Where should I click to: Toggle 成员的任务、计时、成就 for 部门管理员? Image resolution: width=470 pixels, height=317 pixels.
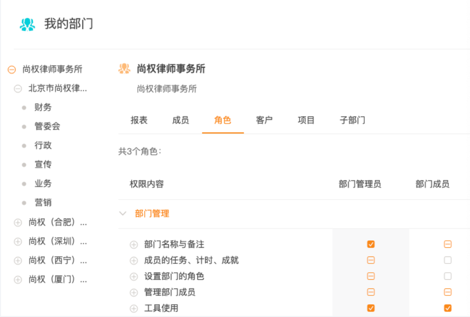click(x=371, y=260)
